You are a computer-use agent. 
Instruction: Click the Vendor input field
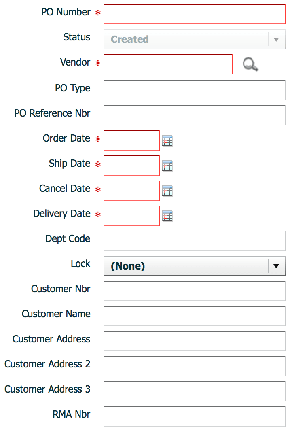click(x=168, y=64)
